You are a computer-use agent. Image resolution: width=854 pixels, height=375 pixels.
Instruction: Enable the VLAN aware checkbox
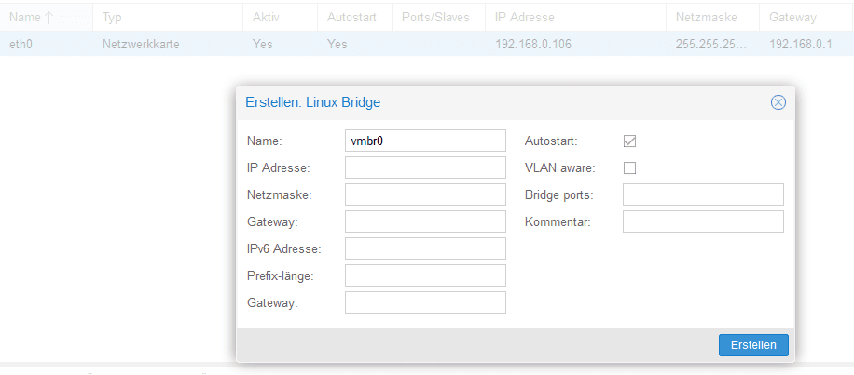[629, 168]
